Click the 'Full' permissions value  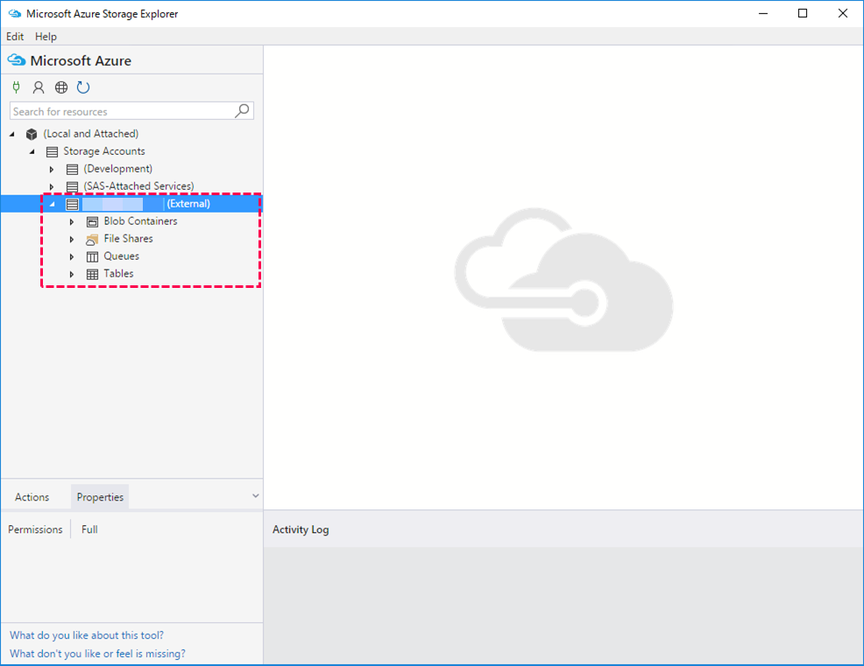[x=89, y=529]
